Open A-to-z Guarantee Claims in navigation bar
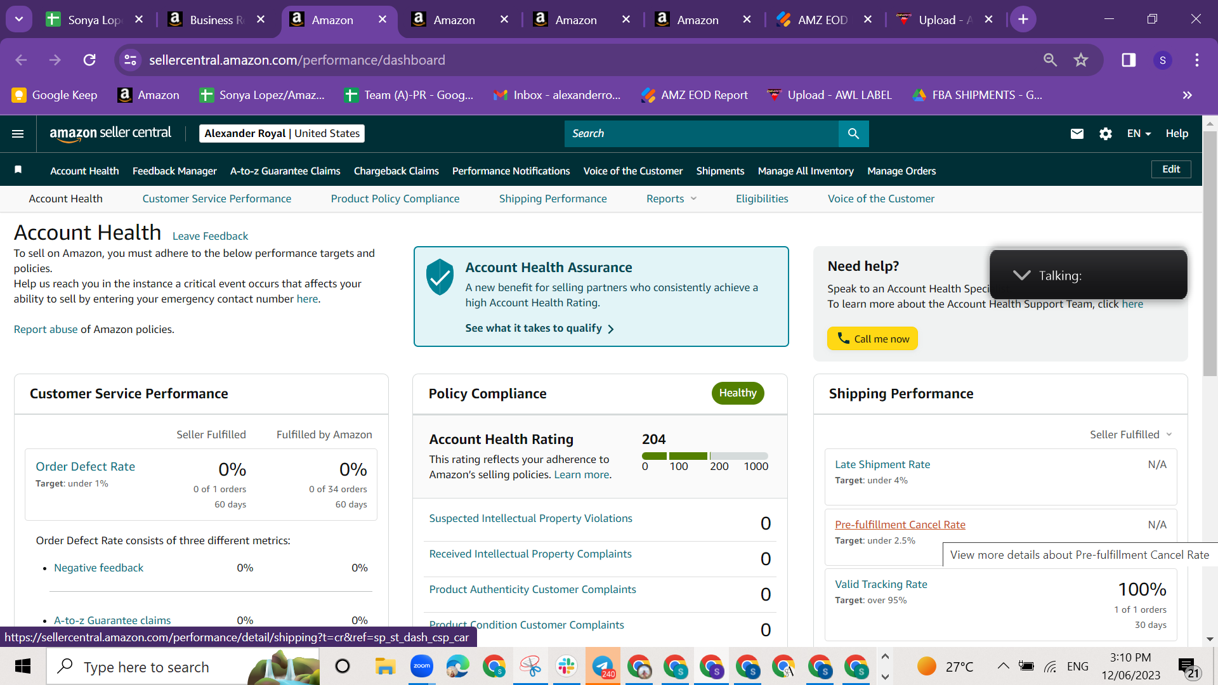The image size is (1218, 685). pyautogui.click(x=285, y=171)
